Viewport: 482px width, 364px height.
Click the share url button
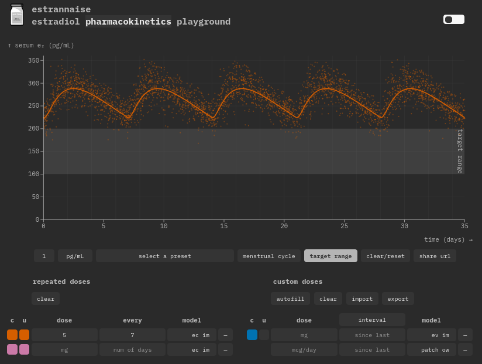tap(435, 256)
